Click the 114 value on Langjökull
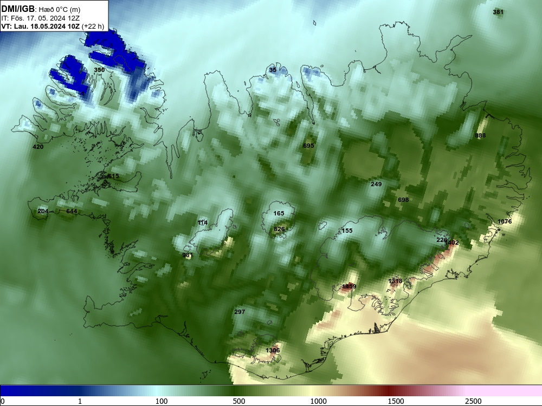 click(203, 222)
